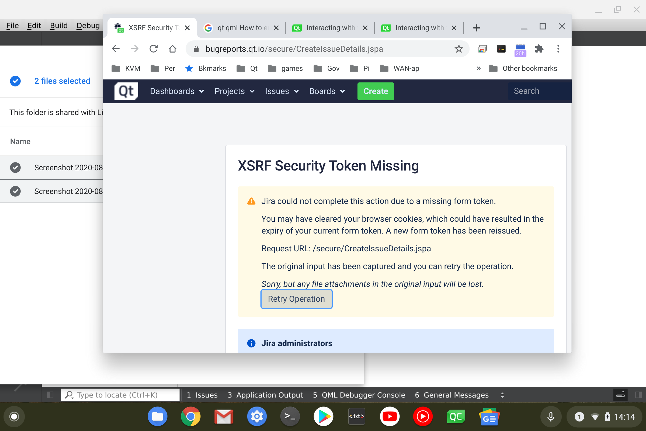
Task: Bookmark this page with the star icon
Action: point(459,49)
